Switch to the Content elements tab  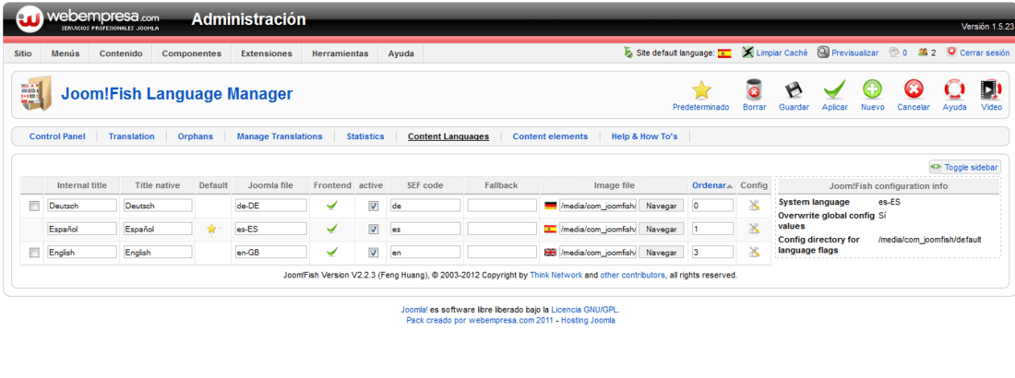(x=550, y=136)
